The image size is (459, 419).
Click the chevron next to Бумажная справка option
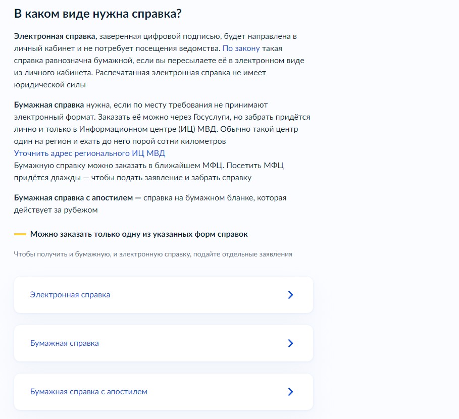click(290, 343)
